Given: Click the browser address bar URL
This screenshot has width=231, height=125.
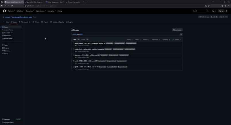Looking at the screenshot, I should click(x=41, y=6).
